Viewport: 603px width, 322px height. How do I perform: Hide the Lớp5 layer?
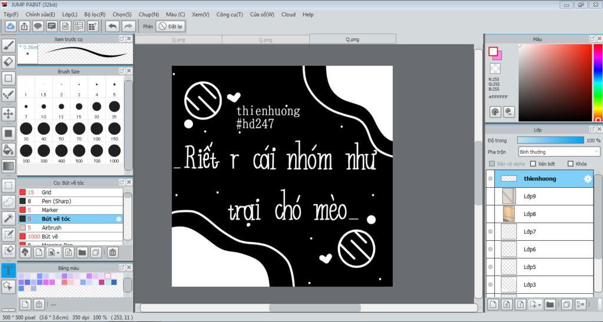click(x=491, y=267)
